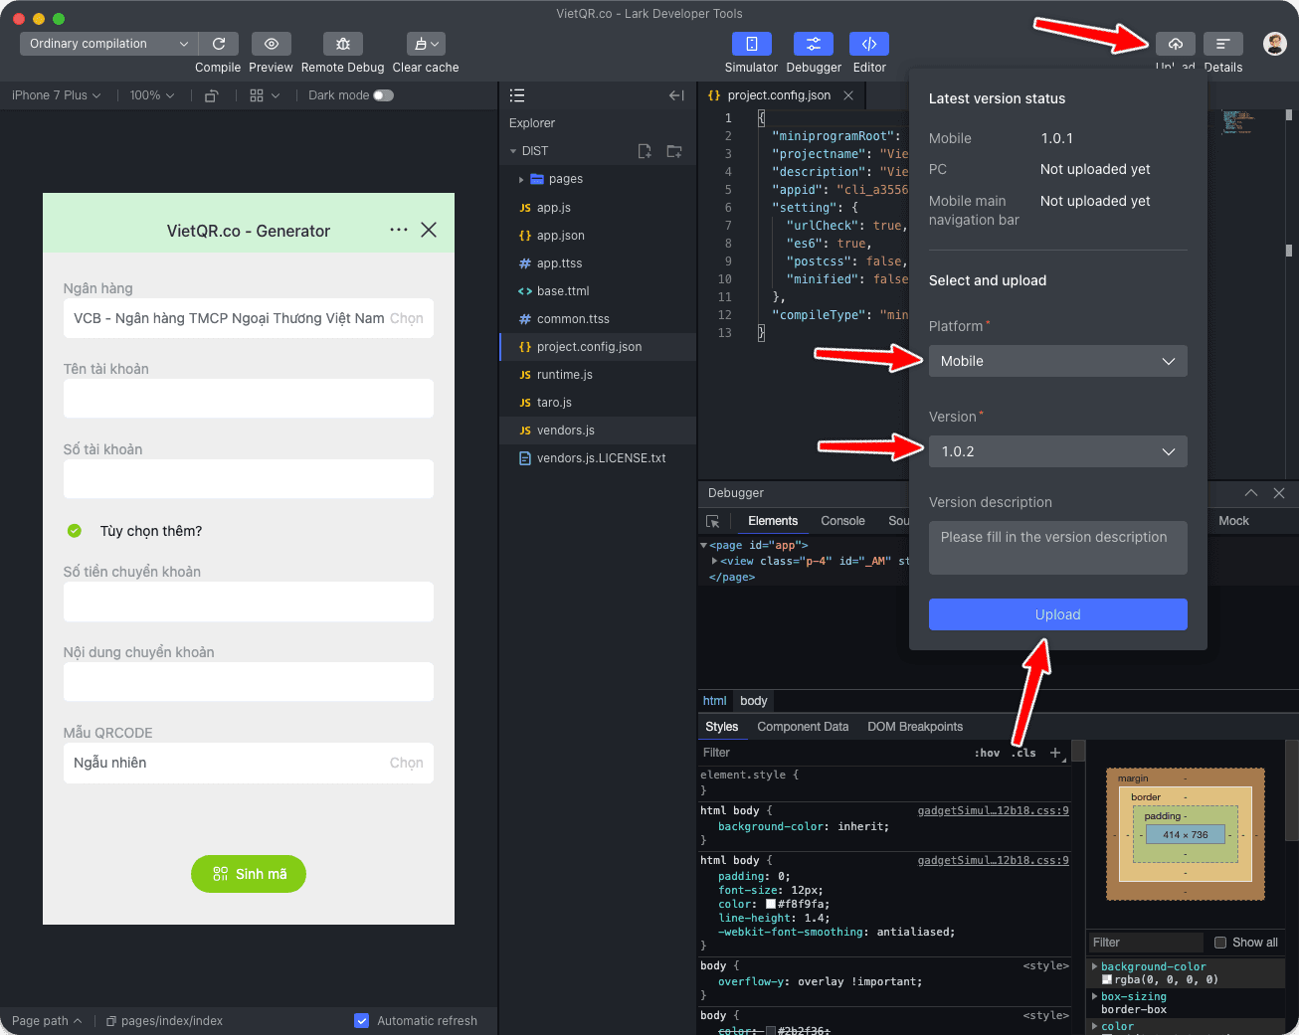The width and height of the screenshot is (1299, 1035).
Task: Open the Details toolbar icon
Action: pyautogui.click(x=1222, y=44)
